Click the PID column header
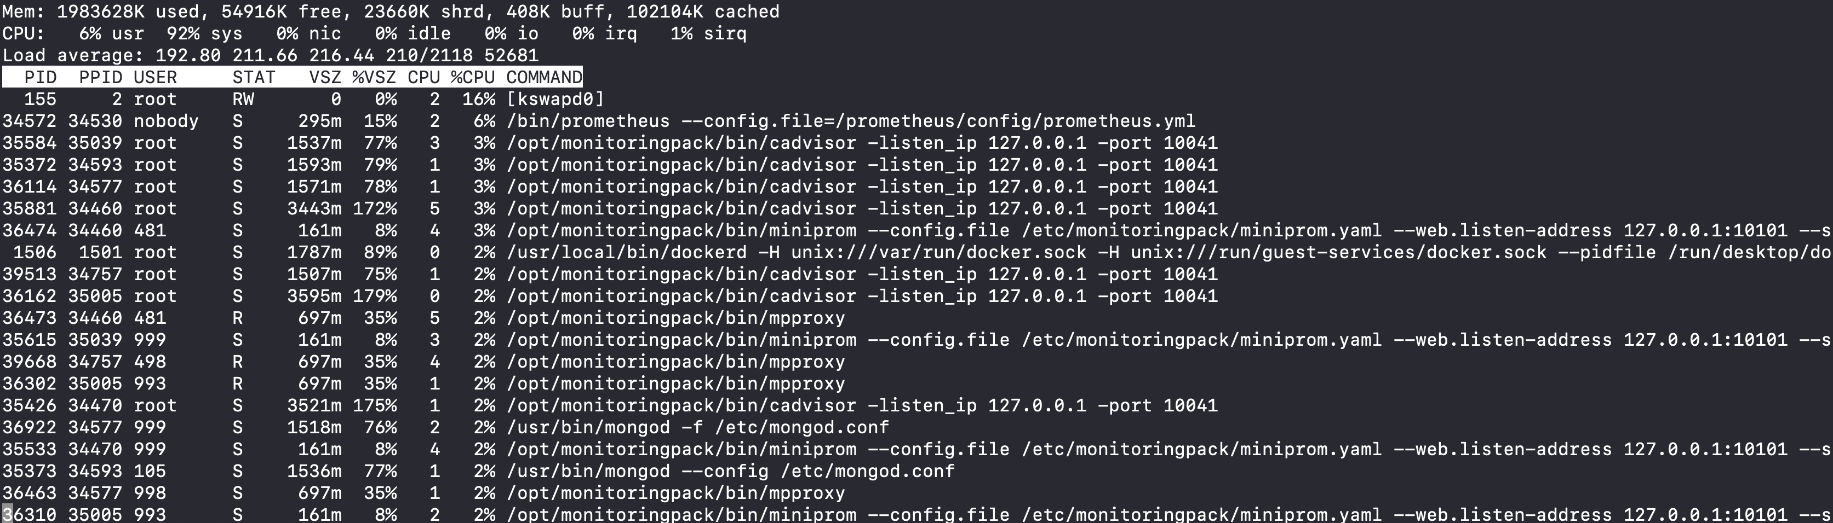1833x523 pixels. 41,77
